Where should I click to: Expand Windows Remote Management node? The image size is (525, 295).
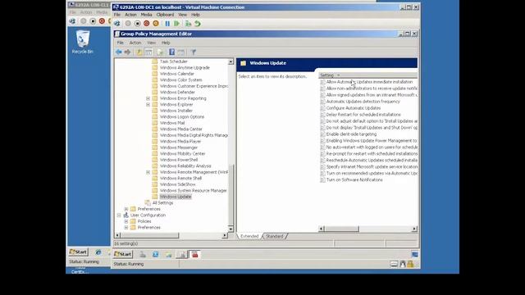148,172
